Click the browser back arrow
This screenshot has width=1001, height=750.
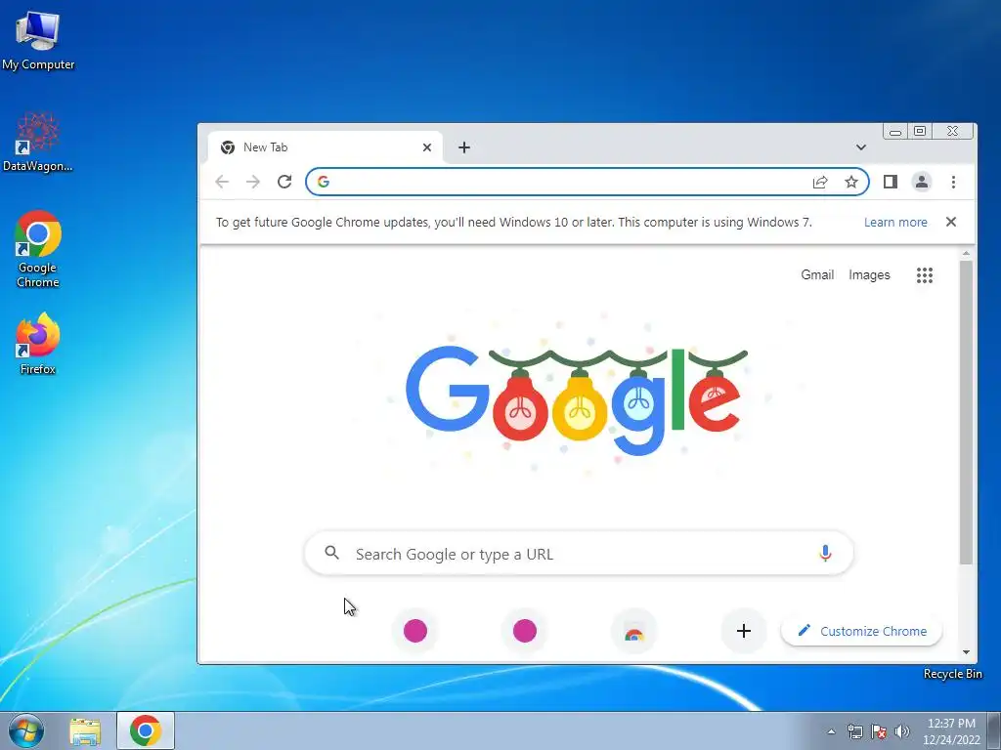coord(222,182)
